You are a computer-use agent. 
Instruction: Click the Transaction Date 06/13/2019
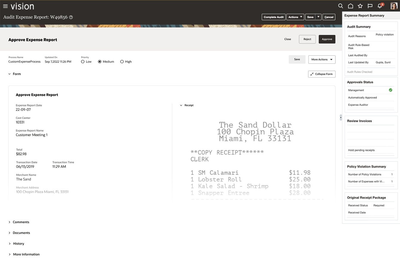pos(25,167)
